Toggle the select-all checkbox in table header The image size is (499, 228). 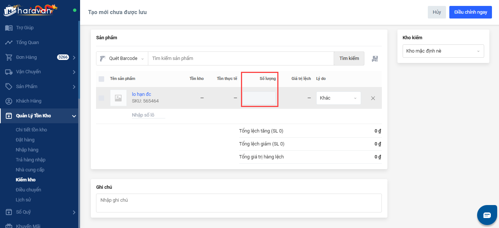tap(101, 79)
